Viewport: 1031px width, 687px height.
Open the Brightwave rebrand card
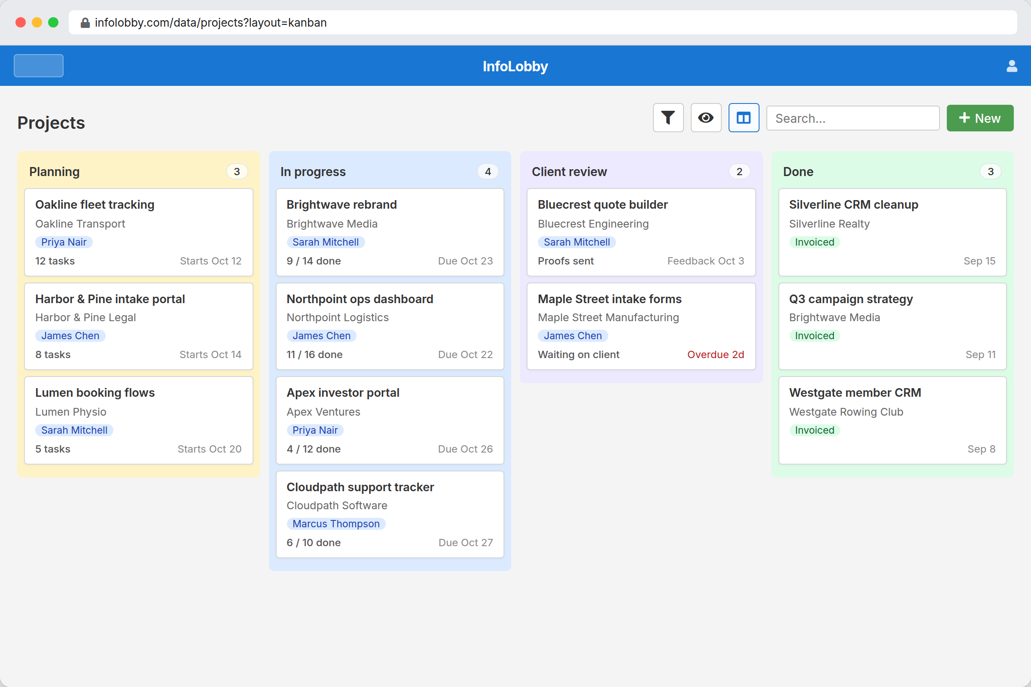pos(390,232)
